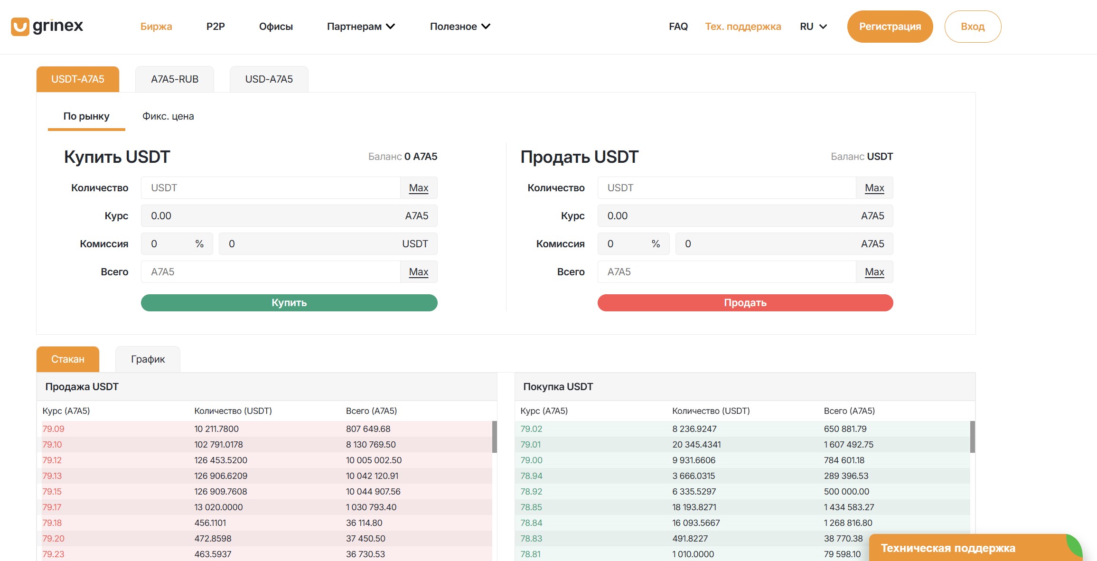Open the green leaf support chat icon
Viewport: 1097px width, 561px height.
pos(1074,546)
